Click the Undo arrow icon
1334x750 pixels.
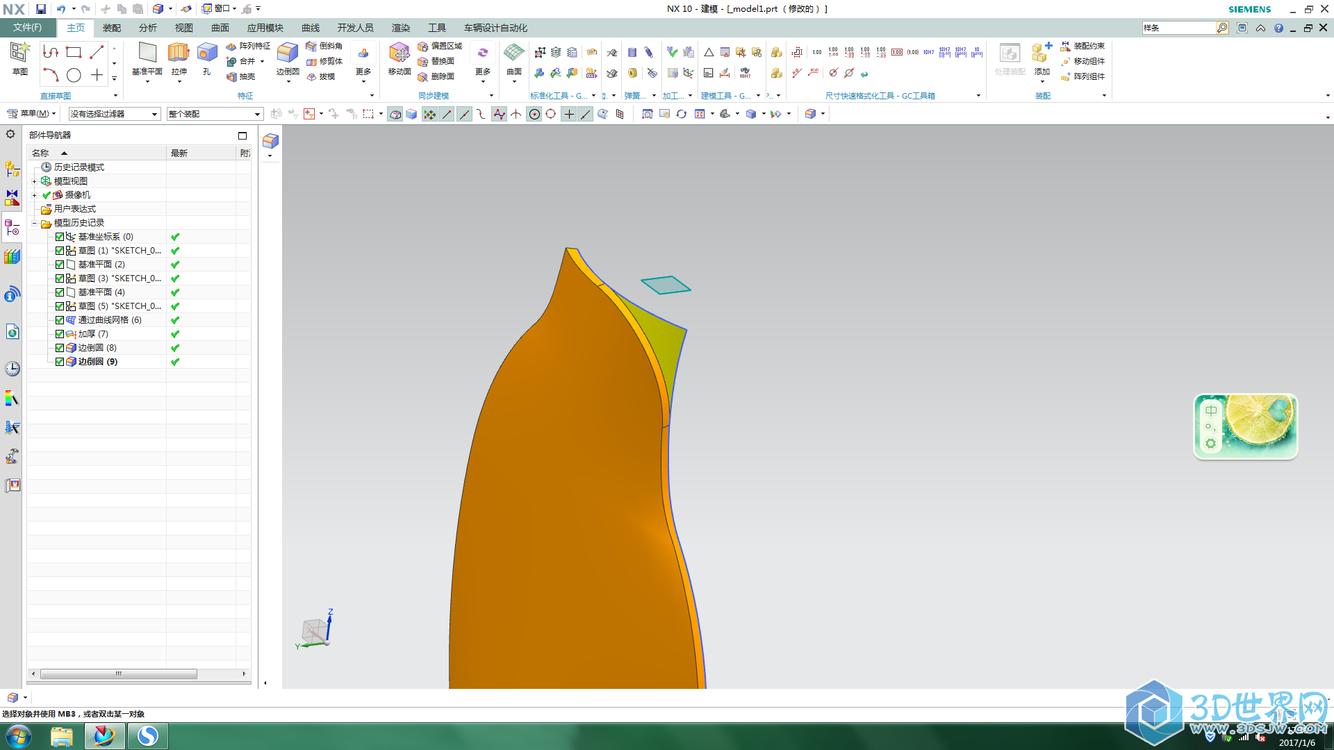click(x=61, y=9)
